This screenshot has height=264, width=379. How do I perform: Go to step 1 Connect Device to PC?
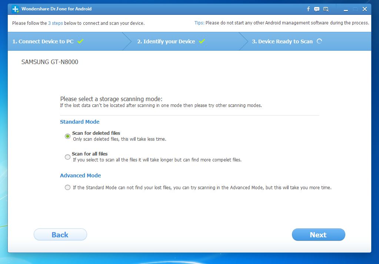point(43,41)
